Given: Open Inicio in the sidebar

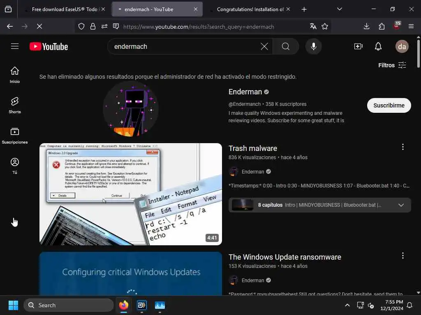Looking at the screenshot, I should 15,75.
